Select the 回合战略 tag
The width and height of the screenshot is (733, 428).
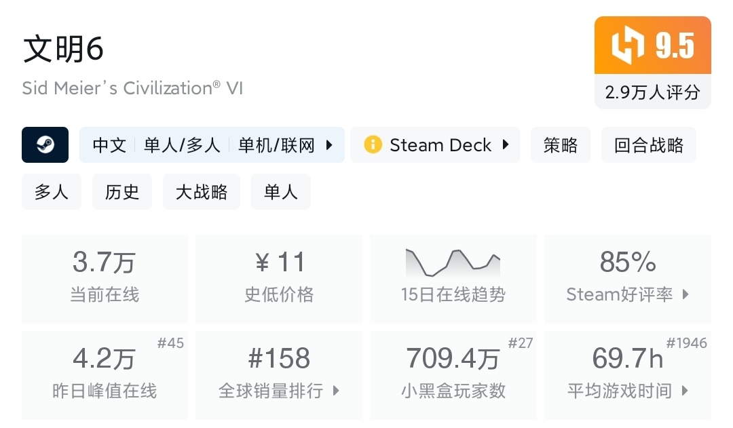pyautogui.click(x=648, y=144)
